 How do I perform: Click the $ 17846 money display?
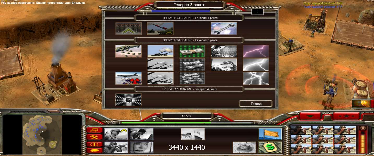click(x=187, y=116)
